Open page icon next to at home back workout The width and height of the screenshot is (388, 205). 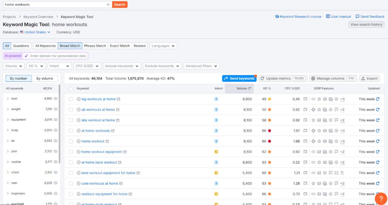[120, 163]
